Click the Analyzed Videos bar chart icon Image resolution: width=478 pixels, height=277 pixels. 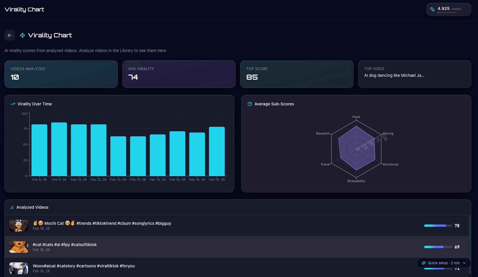[x=12, y=207]
